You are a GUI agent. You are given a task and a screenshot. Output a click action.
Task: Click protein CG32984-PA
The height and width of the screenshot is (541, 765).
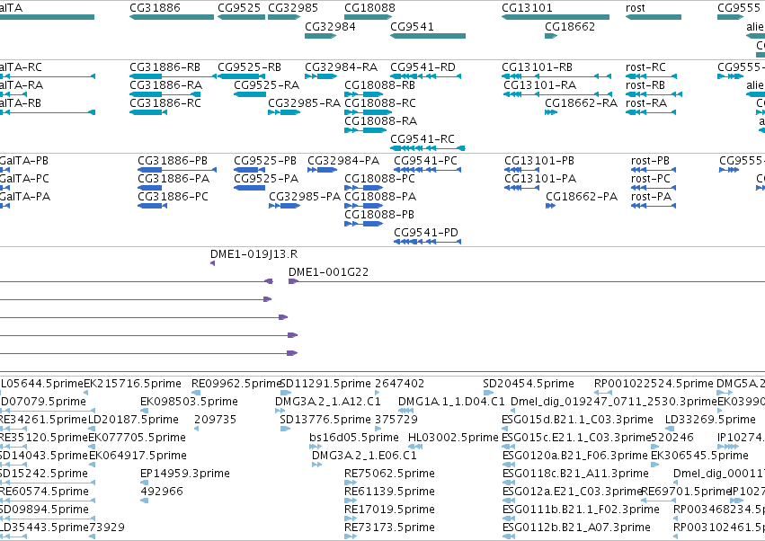point(322,170)
